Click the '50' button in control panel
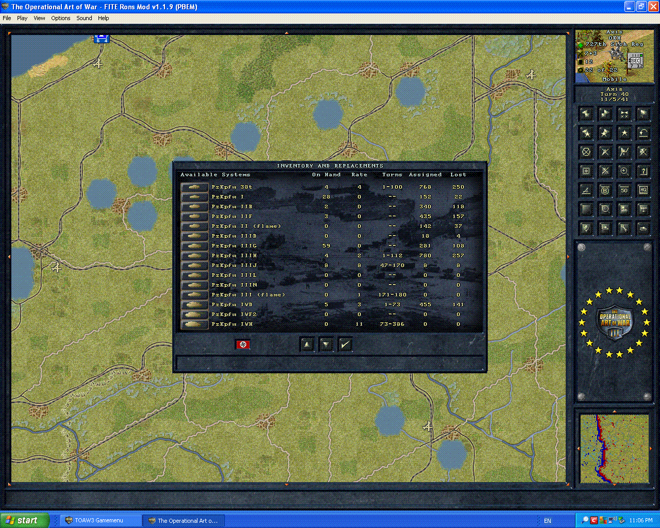The height and width of the screenshot is (528, 660). 624,190
